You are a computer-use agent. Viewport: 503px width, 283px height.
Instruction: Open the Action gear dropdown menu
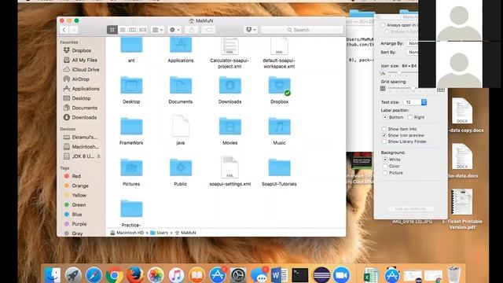(x=174, y=30)
